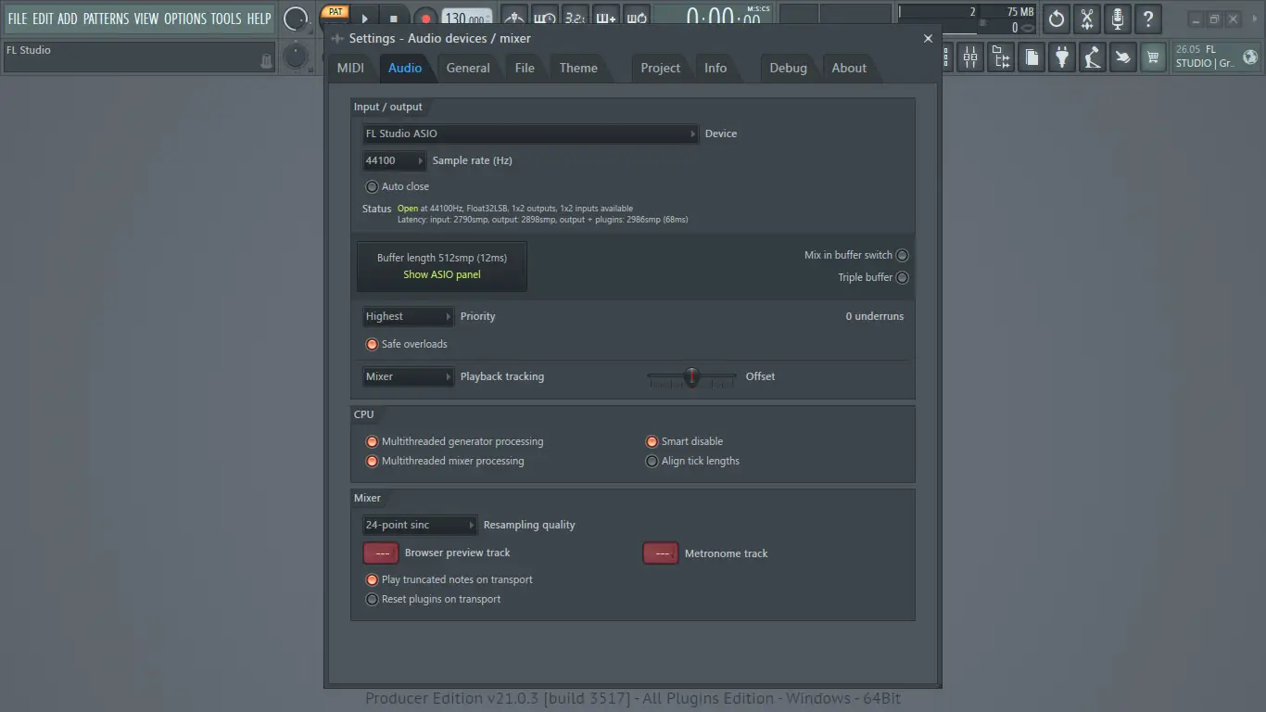Select the scissors tool icon in the toolbar
Image resolution: width=1266 pixels, height=712 pixels.
pyautogui.click(x=1086, y=19)
